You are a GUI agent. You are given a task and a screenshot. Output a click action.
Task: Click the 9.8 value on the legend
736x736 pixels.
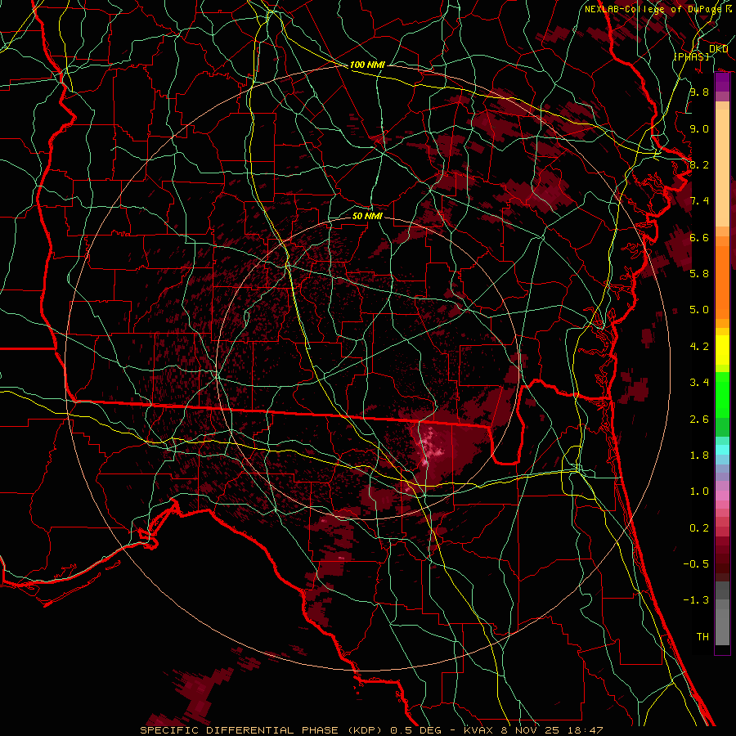(x=698, y=92)
